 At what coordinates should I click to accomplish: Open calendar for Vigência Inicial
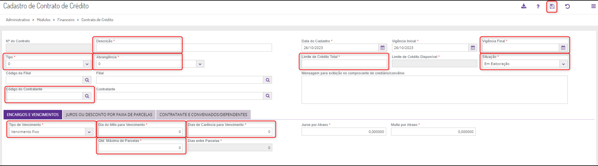click(x=473, y=48)
